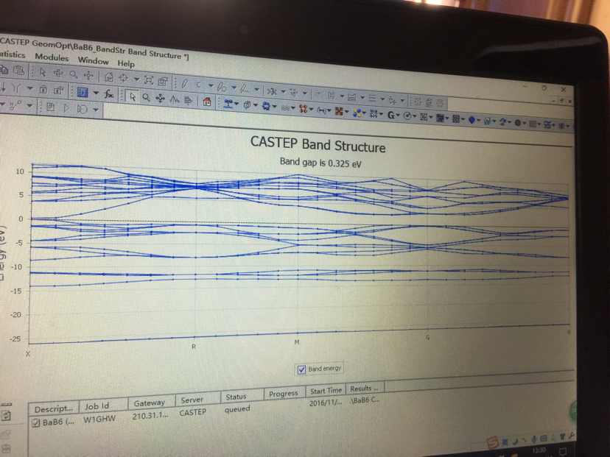Open dropdown next to element C selector
Screen dimensions: 610x457
pos(211,85)
